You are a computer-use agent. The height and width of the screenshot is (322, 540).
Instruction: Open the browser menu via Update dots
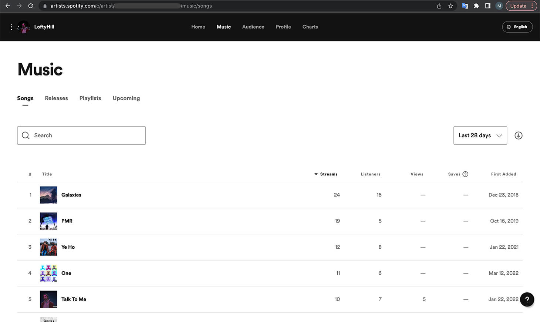pos(532,6)
